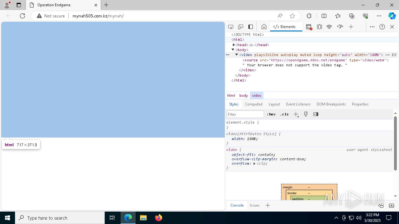Switch to Styles tab
The height and width of the screenshot is (224, 399).
234,104
